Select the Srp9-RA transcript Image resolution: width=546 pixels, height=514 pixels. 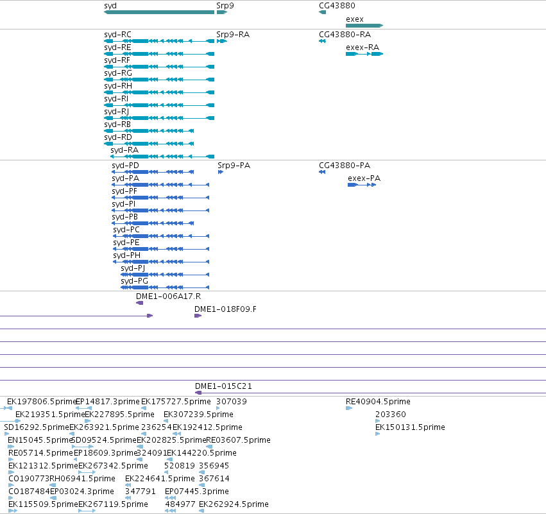[222, 41]
